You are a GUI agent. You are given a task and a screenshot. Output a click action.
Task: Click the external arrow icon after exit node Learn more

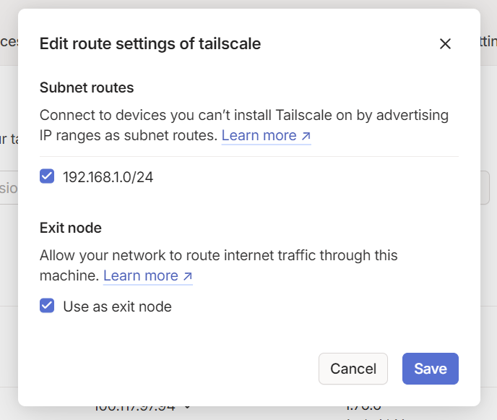pyautogui.click(x=188, y=276)
